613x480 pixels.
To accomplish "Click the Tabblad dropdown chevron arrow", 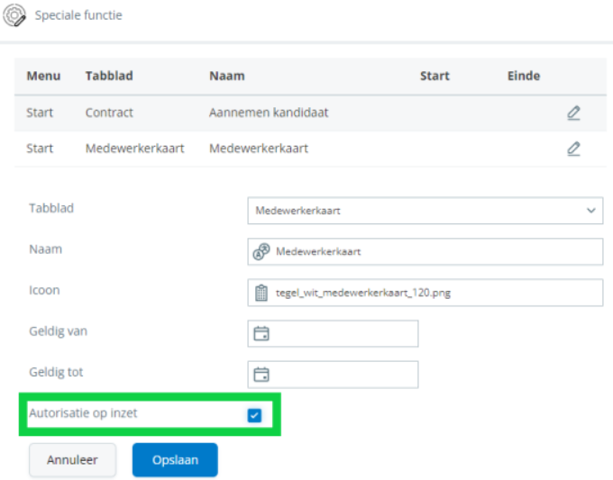I will 591,211.
